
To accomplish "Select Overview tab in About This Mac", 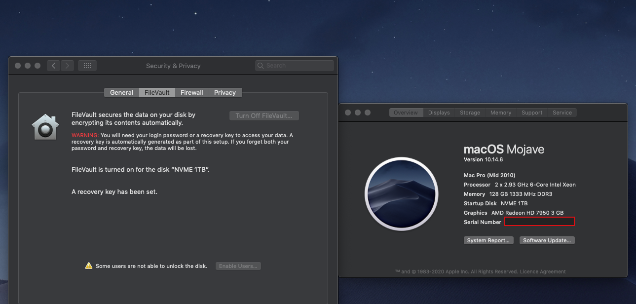I will [406, 113].
